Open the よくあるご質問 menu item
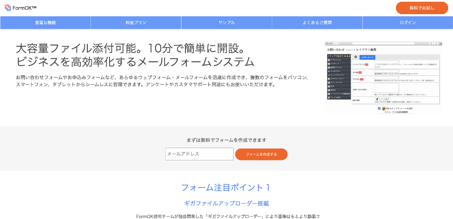The image size is (453, 219). (317, 22)
